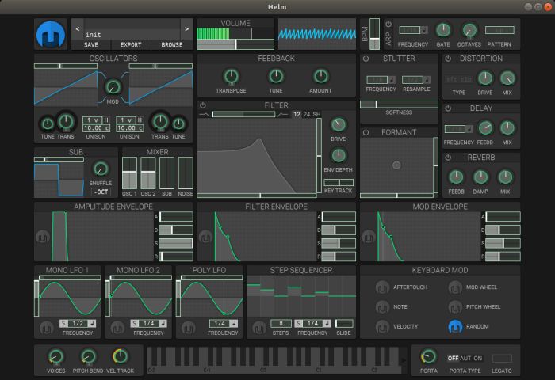Go to the previous preset arrow
Viewport: 555px width, 380px height.
(78, 29)
